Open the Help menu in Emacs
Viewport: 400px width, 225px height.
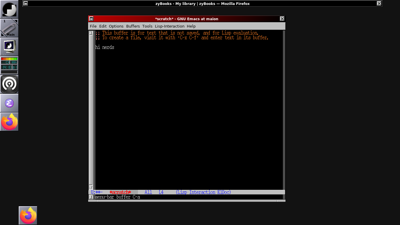[x=191, y=26]
